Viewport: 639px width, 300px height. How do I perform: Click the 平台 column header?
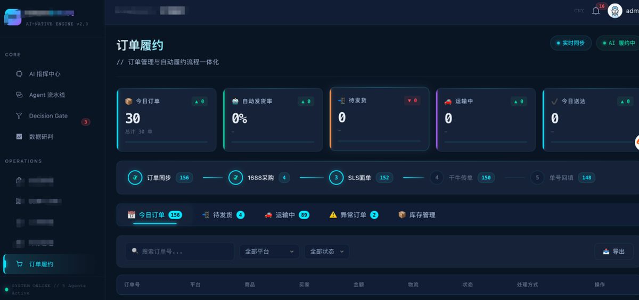click(x=195, y=285)
